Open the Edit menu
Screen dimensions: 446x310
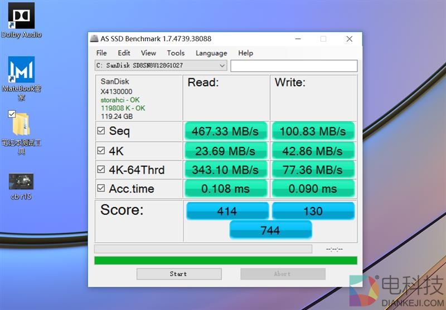pyautogui.click(x=124, y=53)
